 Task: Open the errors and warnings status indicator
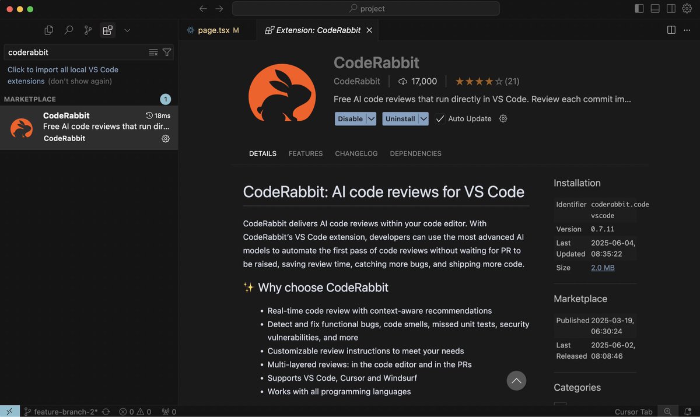click(135, 412)
